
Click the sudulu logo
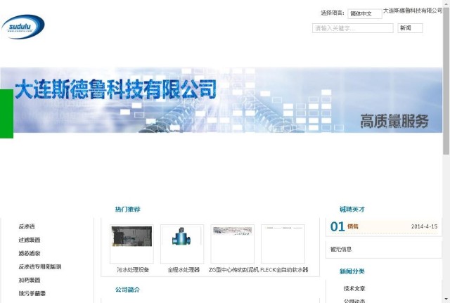pyautogui.click(x=23, y=27)
